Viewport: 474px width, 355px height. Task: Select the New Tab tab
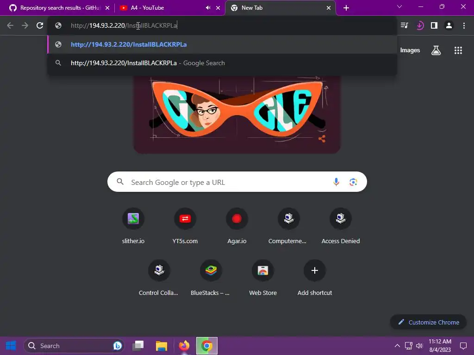point(252,8)
